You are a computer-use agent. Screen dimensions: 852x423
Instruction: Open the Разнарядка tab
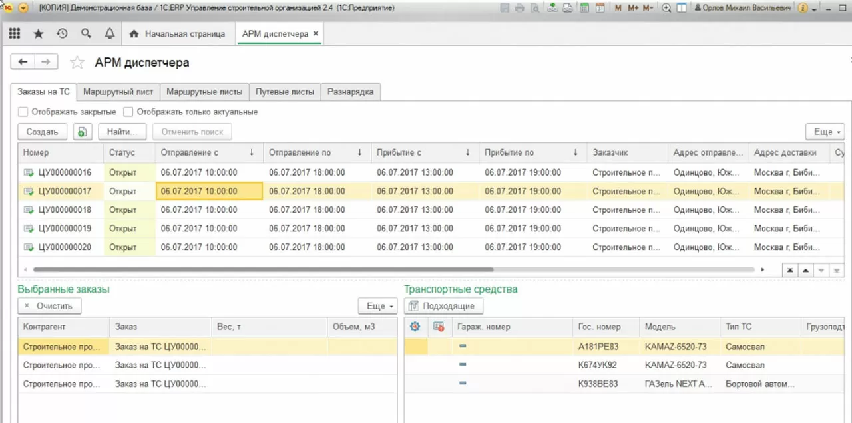351,92
